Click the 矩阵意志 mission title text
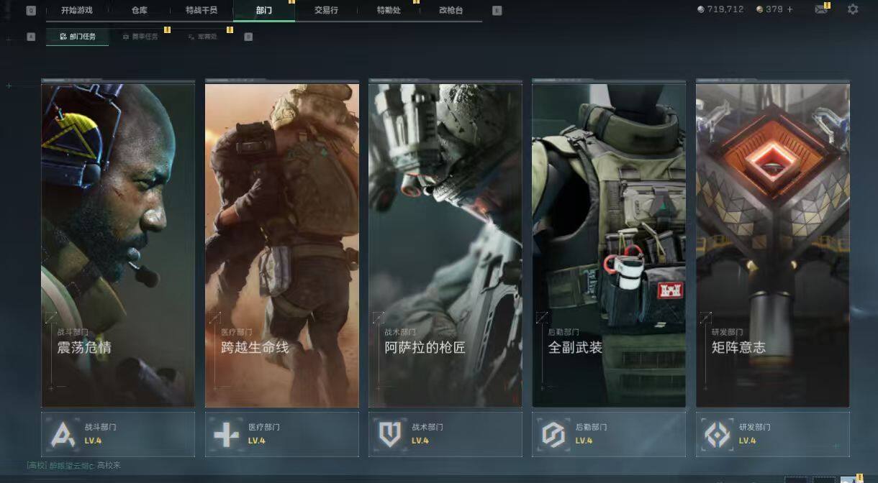This screenshot has height=483, width=878. (738, 348)
